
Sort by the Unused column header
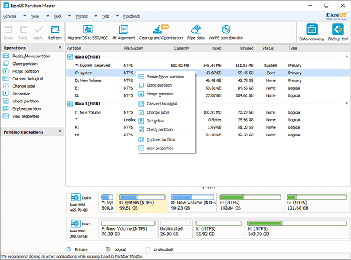(239, 48)
